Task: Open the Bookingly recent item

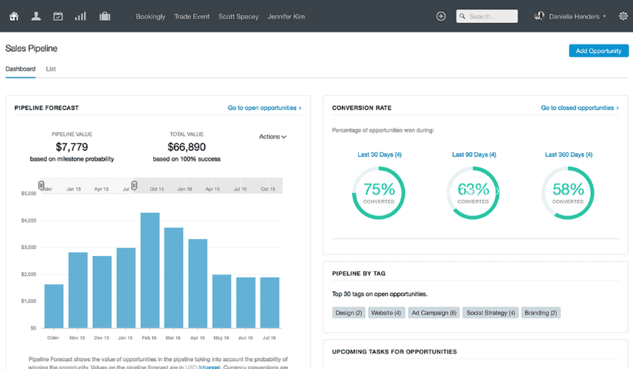Action: click(x=151, y=16)
